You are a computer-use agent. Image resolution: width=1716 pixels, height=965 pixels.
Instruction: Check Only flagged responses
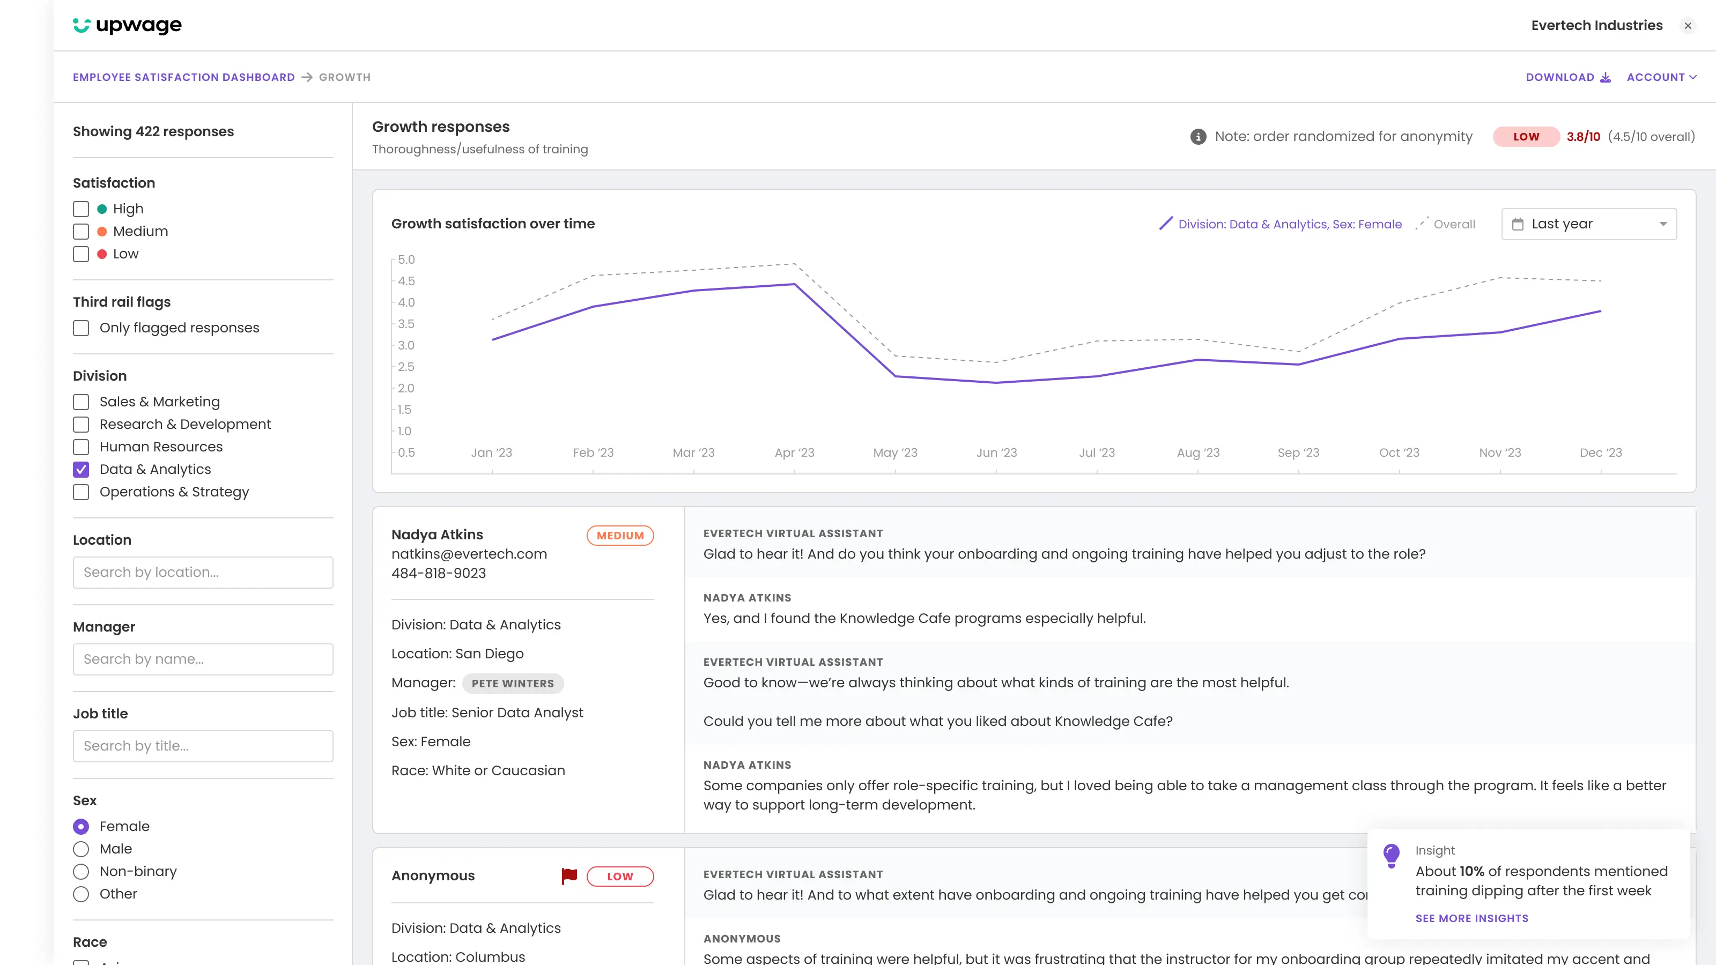click(x=80, y=328)
